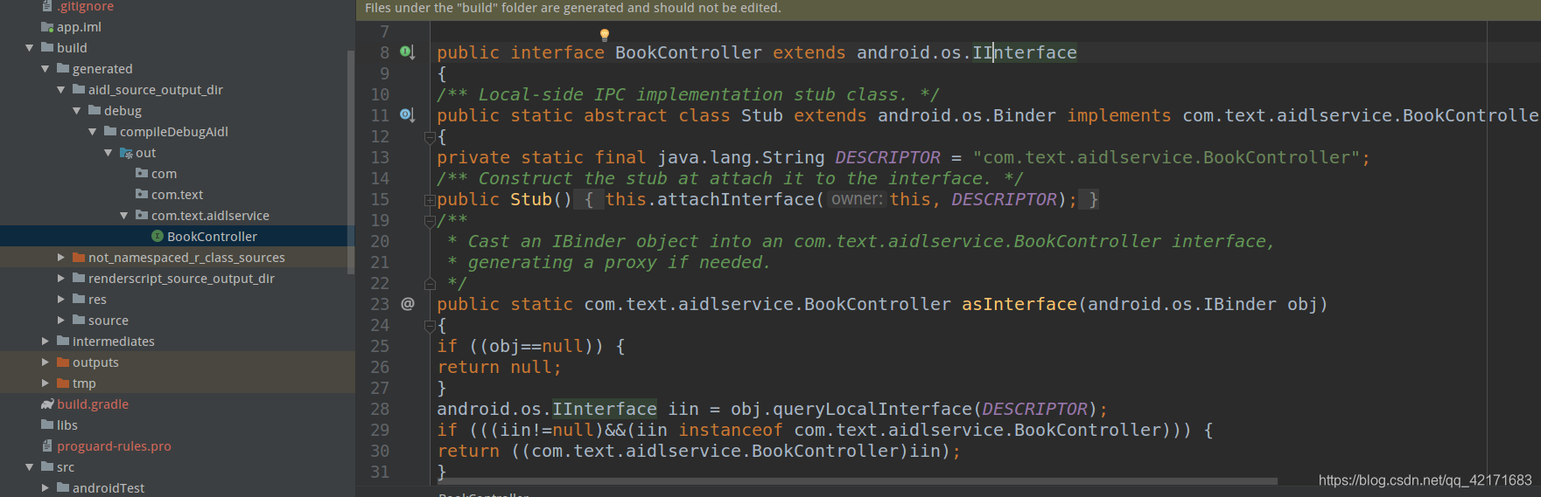The width and height of the screenshot is (1541, 497).
Task: Expand the source folder
Action: coord(61,321)
